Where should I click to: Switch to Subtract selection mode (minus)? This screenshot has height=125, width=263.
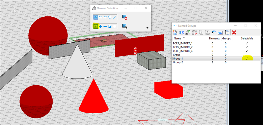click(x=105, y=26)
